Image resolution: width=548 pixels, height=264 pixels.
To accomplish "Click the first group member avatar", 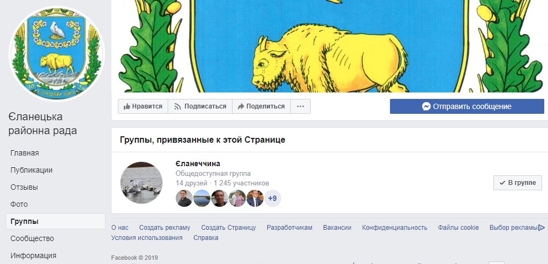I will [x=184, y=198].
